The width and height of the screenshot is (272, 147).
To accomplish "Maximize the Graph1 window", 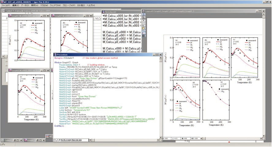I will pos(45,16).
